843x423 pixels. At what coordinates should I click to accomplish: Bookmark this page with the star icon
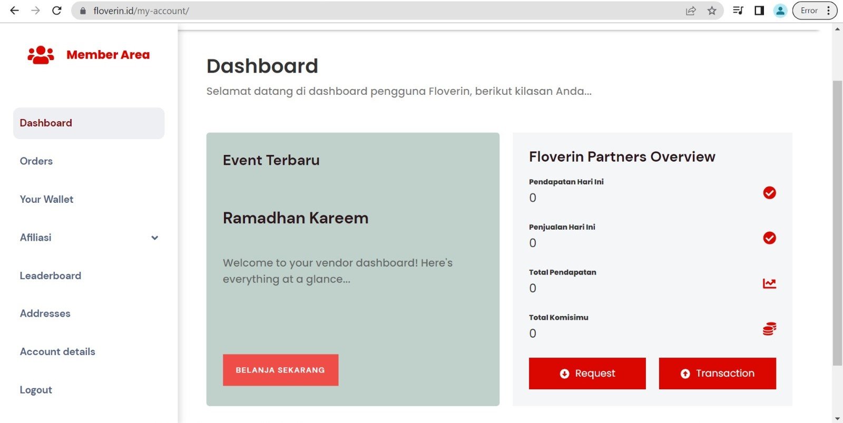[712, 11]
